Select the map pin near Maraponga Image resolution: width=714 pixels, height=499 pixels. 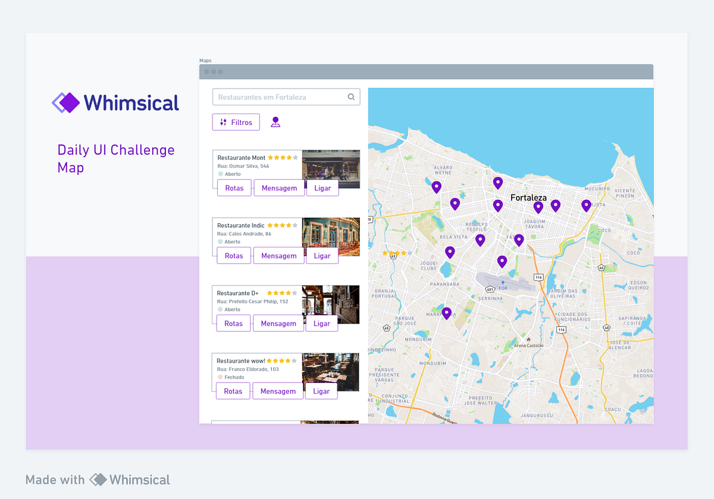click(447, 312)
